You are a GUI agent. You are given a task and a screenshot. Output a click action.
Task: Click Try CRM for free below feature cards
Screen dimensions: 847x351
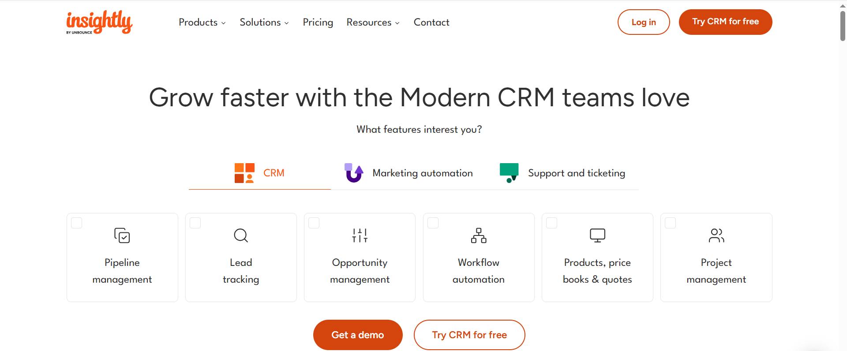click(x=469, y=335)
